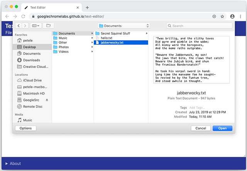
Task: Click the Options button
Action: (x=26, y=128)
